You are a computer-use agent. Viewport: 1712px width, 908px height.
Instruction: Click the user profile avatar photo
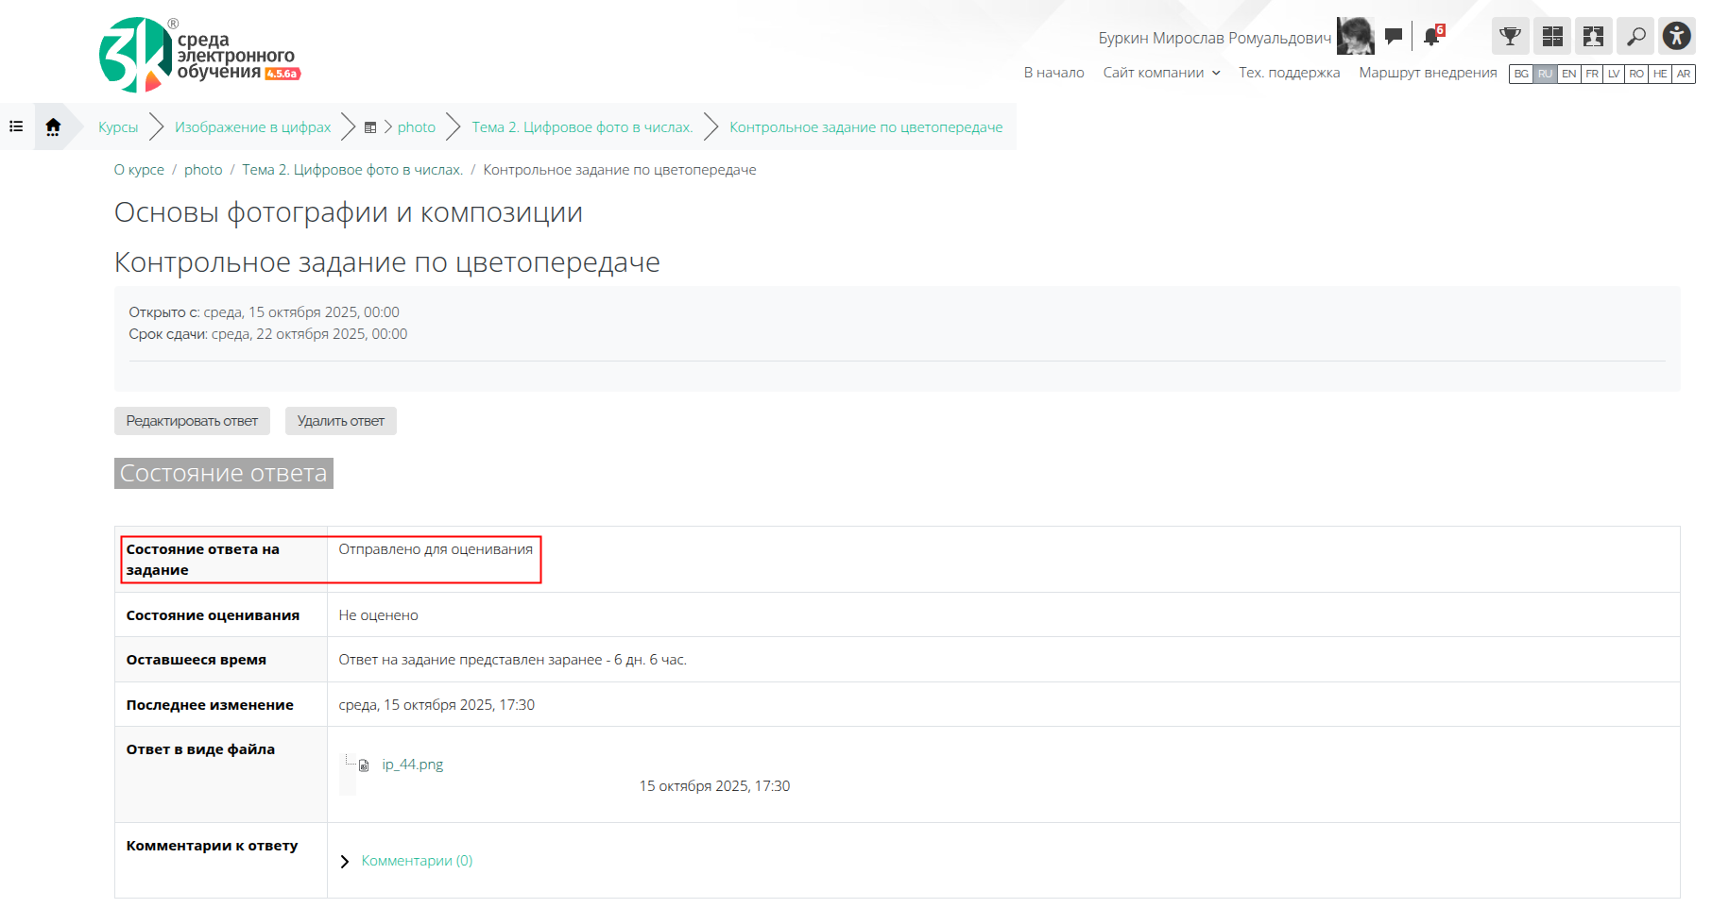click(1355, 37)
